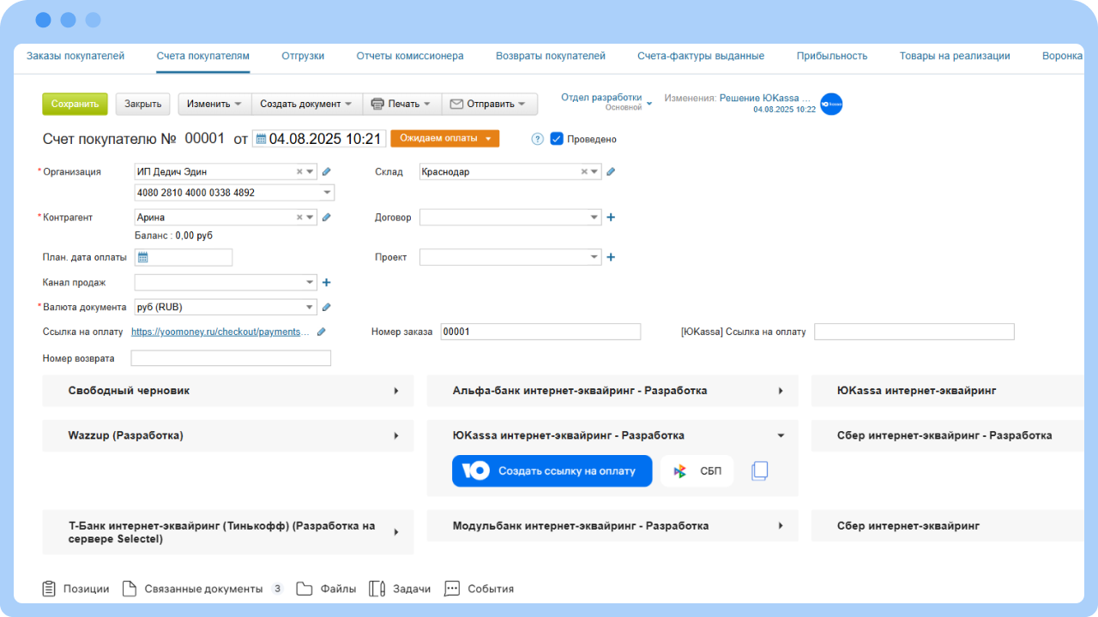Click Создать ссылку на оплату button
The width and height of the screenshot is (1098, 617).
[x=552, y=470]
